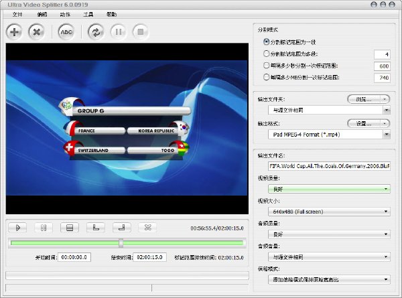
Task: Click the toolbar pause icon
Action: click(x=118, y=32)
